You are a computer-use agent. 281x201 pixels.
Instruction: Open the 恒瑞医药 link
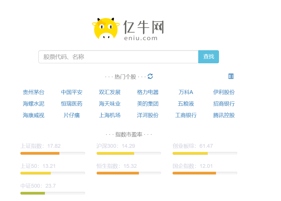(x=72, y=104)
